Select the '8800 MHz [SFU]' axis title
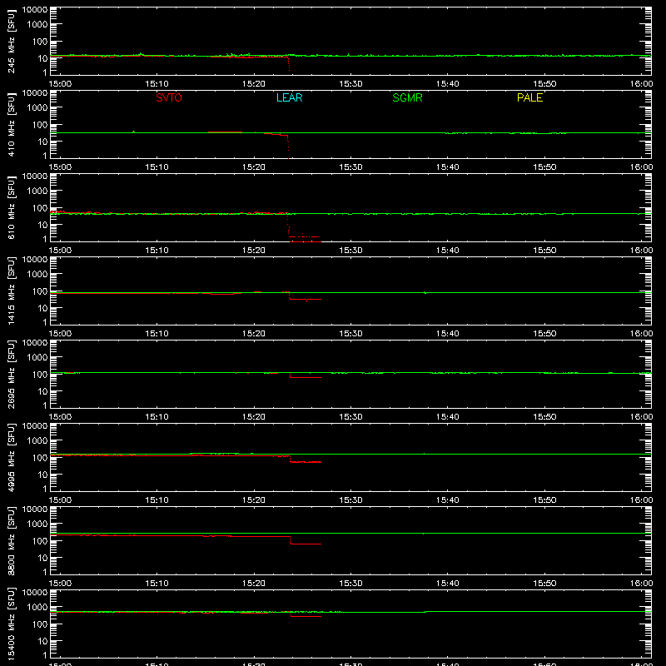The width and height of the screenshot is (666, 666). pyautogui.click(x=12, y=540)
